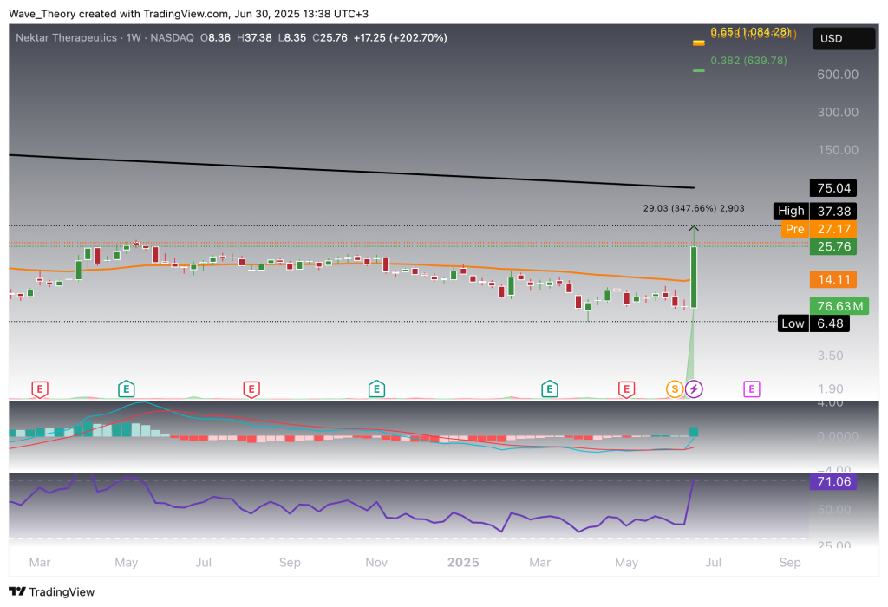Screen dimensions: 888x607
Task: Select the C25.76 close value in header
Action: (x=330, y=38)
